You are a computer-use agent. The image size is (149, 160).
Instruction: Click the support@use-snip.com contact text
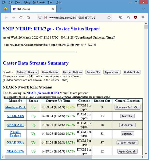48,45
